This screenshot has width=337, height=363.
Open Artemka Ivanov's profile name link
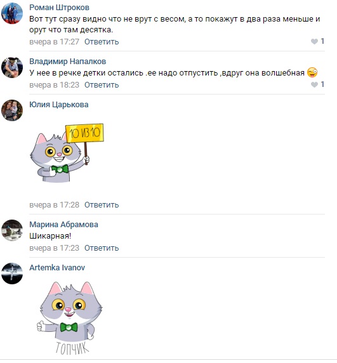coord(57,267)
